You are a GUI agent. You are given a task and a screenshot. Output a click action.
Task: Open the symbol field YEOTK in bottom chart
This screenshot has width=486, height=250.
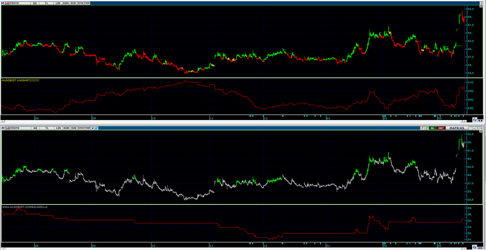[20, 128]
